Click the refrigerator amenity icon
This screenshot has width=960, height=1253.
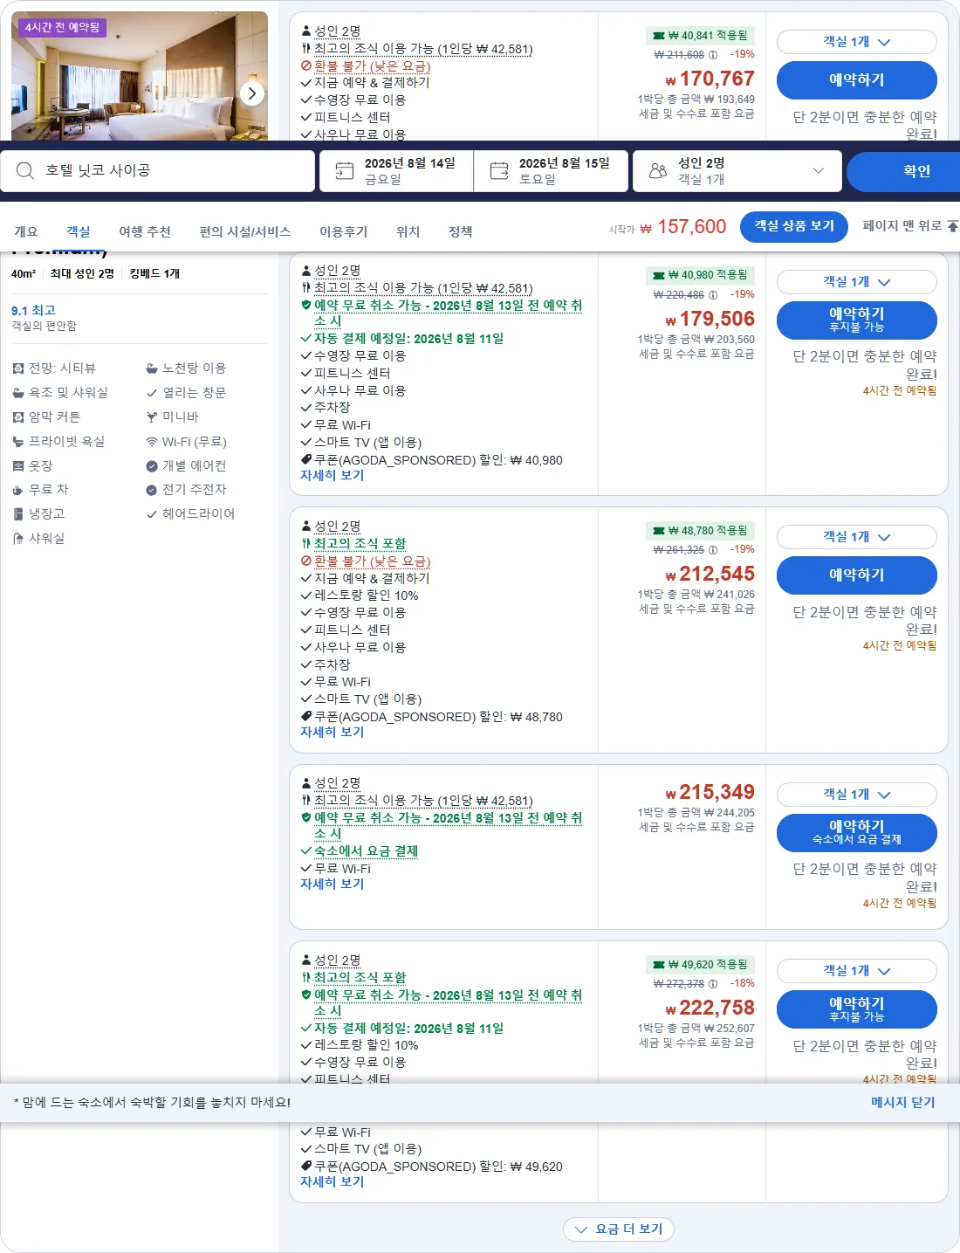point(18,514)
